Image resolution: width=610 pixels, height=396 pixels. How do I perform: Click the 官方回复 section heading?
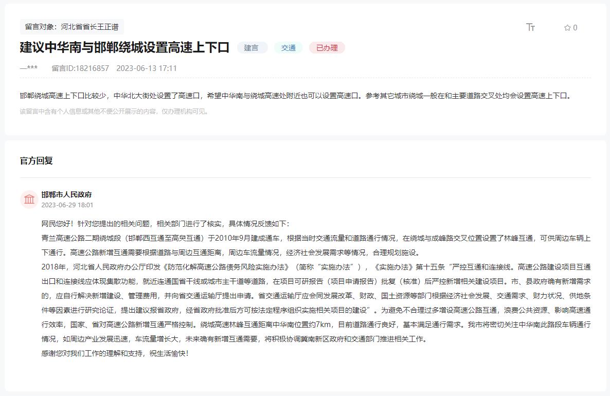pos(37,160)
